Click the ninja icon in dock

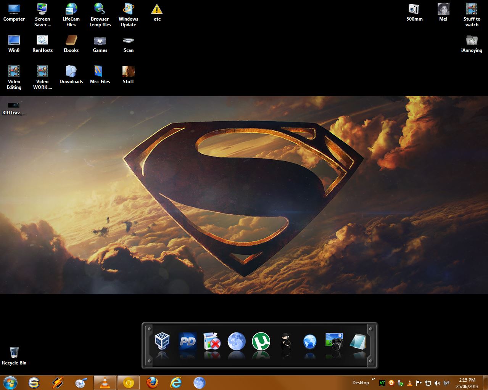click(x=286, y=341)
